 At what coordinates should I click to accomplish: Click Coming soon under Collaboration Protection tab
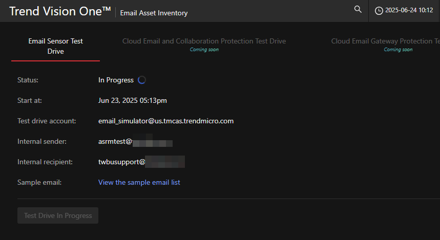pos(204,50)
